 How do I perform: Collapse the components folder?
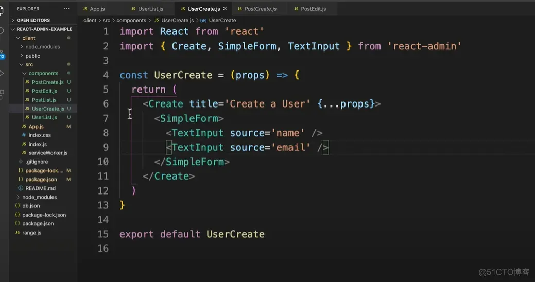pos(43,73)
